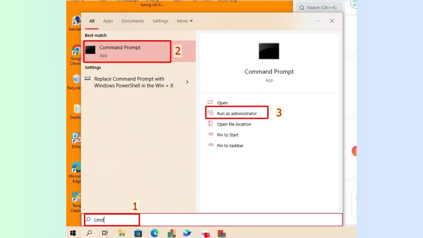The height and width of the screenshot is (238, 423).
Task: Open the Google Chrome desktop shortcut
Action: [75, 55]
